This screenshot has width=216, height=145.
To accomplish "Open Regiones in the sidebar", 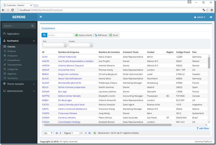I will pos(12,74).
